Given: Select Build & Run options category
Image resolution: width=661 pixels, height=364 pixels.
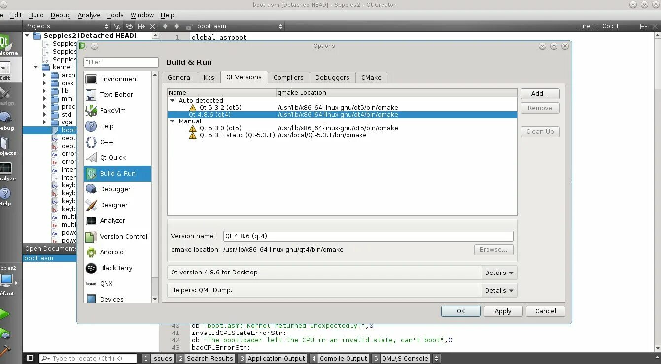Looking at the screenshot, I should pos(117,173).
